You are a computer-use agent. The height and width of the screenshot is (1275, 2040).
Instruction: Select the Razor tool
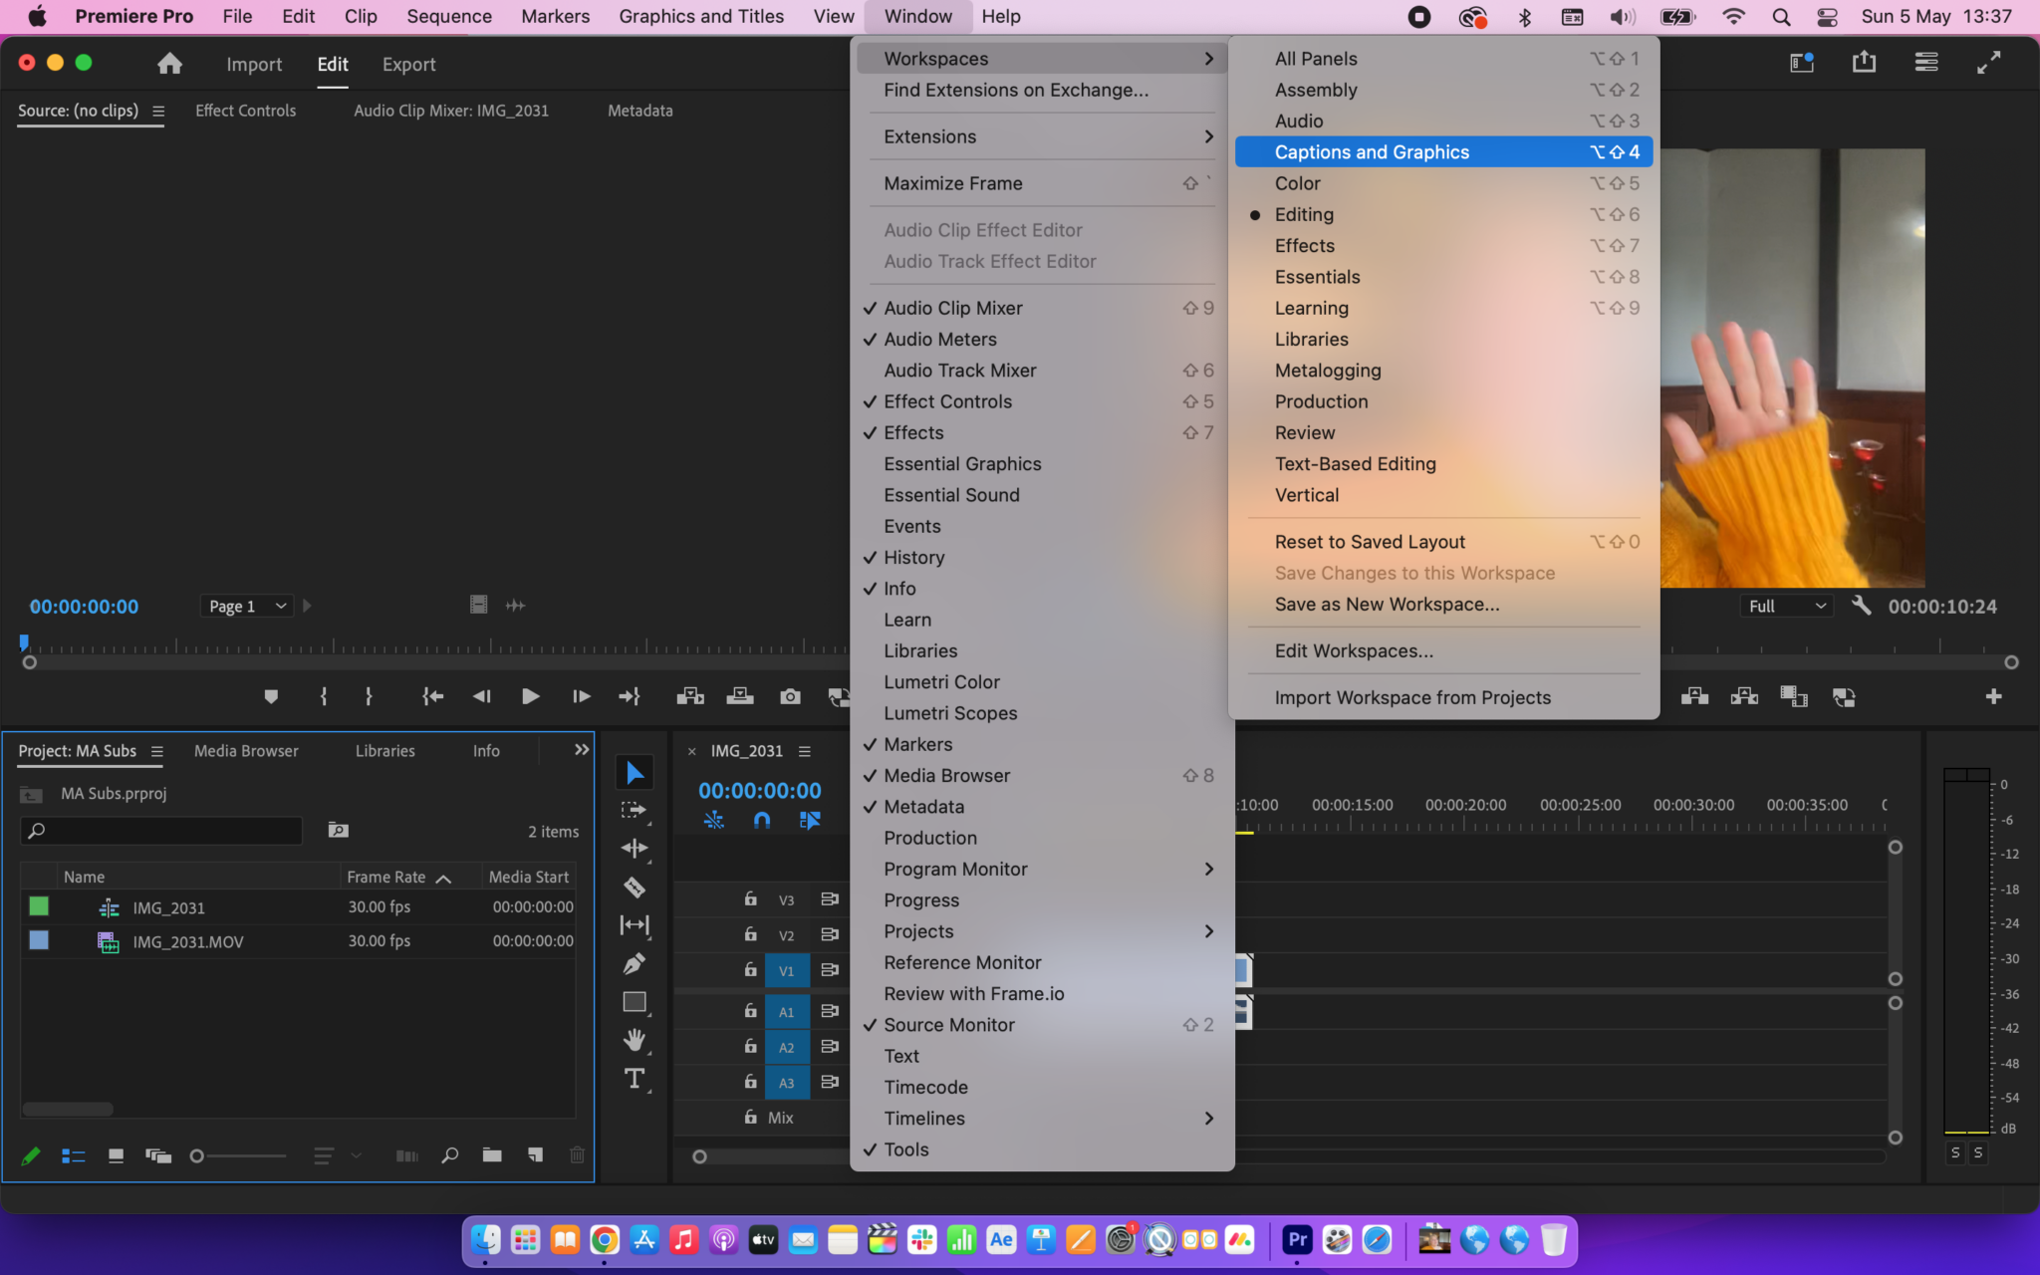pos(635,887)
